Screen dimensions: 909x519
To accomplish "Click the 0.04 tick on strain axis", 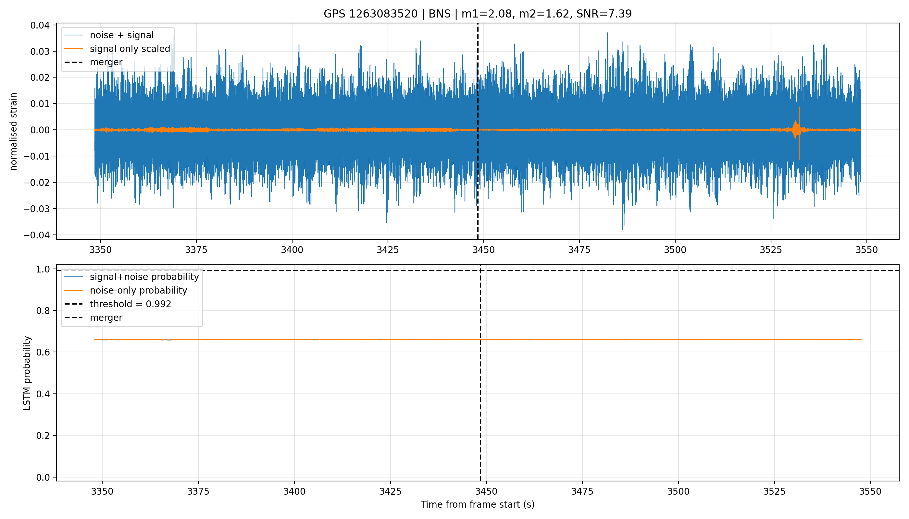I will (40, 25).
